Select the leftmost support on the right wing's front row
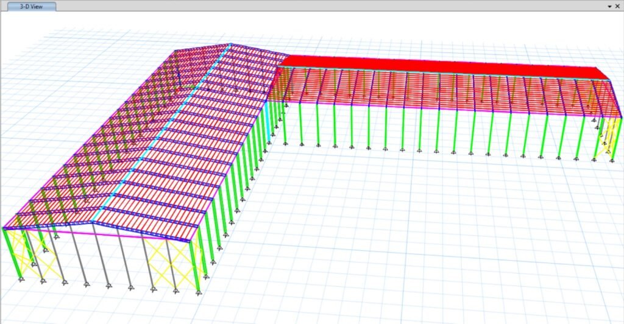The height and width of the screenshot is (324, 624). coord(286,144)
